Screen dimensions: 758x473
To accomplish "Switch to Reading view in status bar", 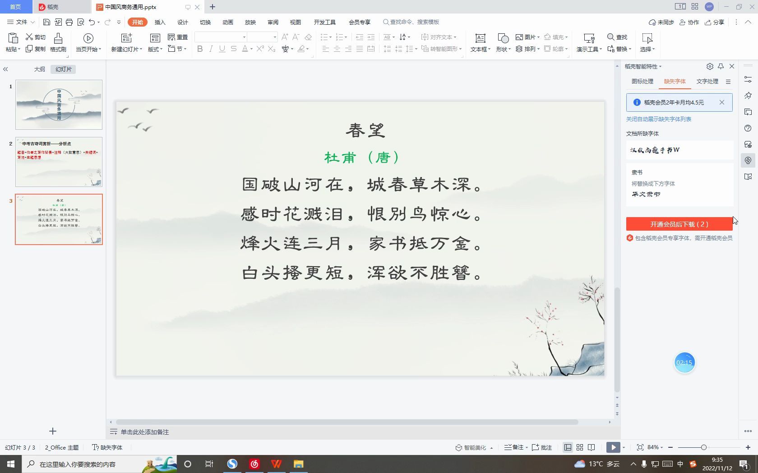I will [x=592, y=447].
